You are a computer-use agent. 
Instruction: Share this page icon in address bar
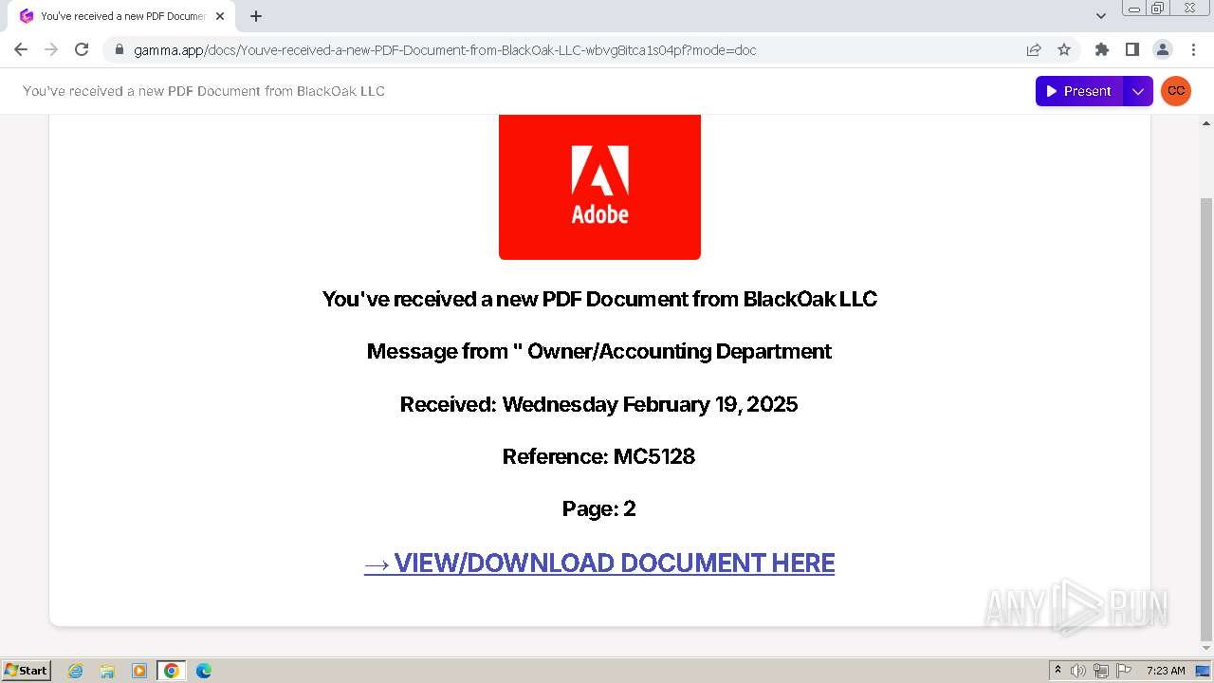pyautogui.click(x=1034, y=49)
